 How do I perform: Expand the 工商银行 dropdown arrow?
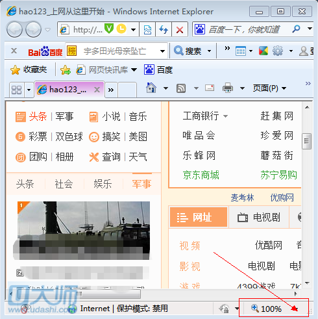[x=225, y=116]
